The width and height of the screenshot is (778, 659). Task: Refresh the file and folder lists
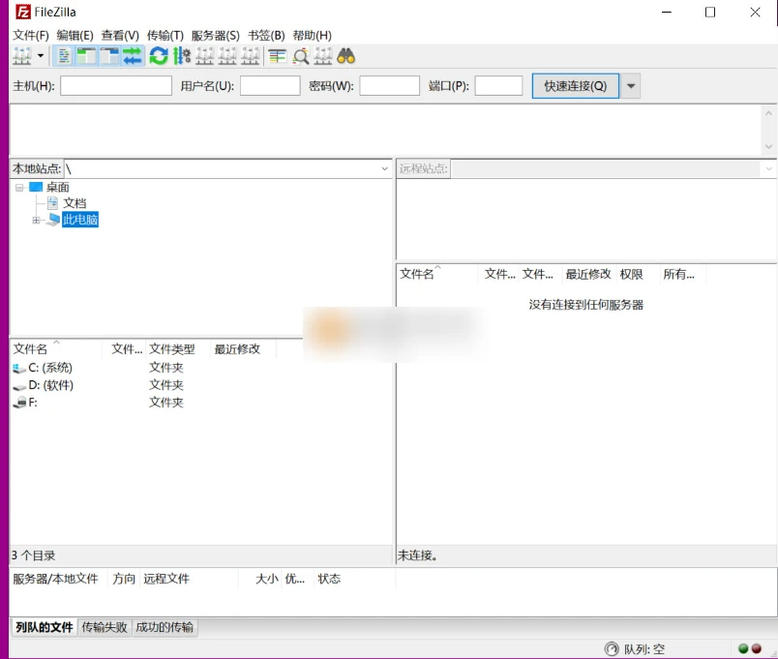[156, 56]
